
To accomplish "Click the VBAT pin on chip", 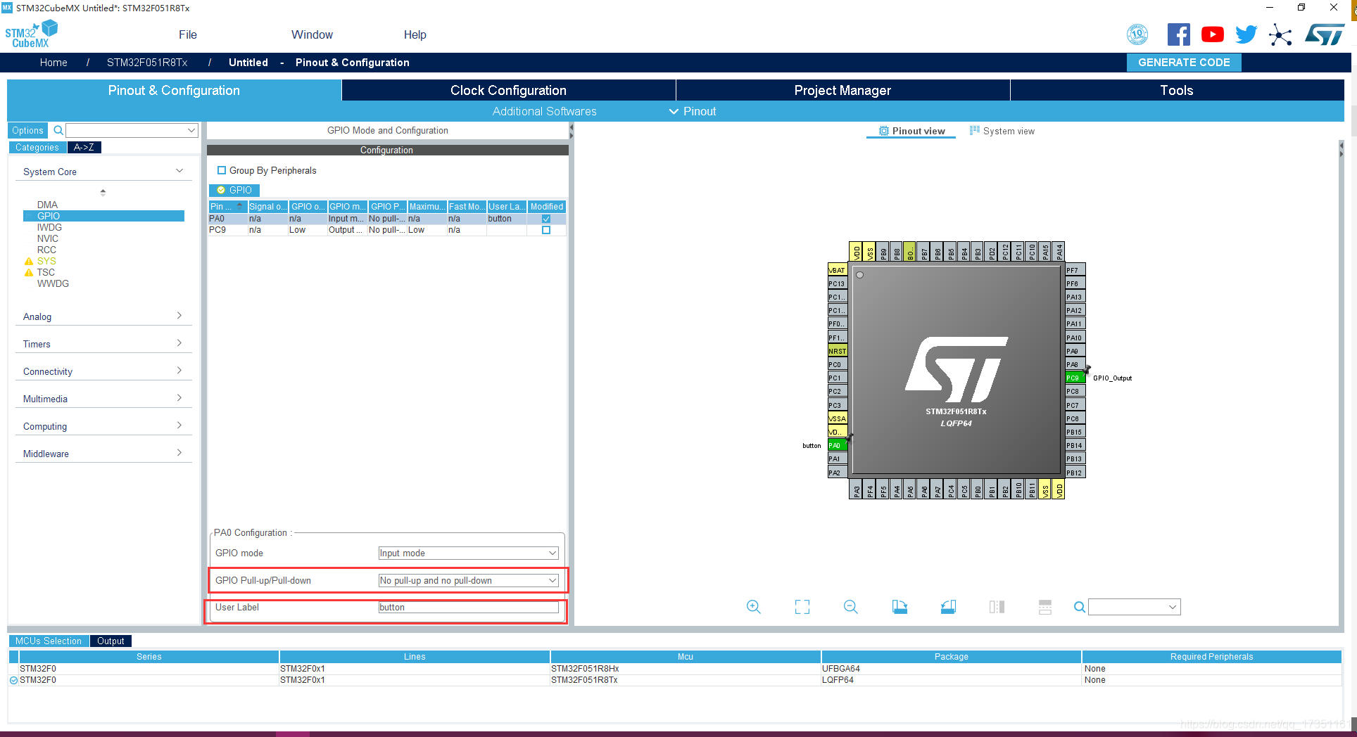I will tap(838, 270).
